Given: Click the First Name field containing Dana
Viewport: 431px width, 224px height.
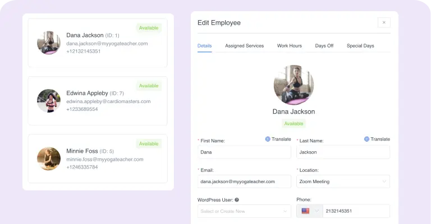Looking at the screenshot, I should click(x=244, y=152).
